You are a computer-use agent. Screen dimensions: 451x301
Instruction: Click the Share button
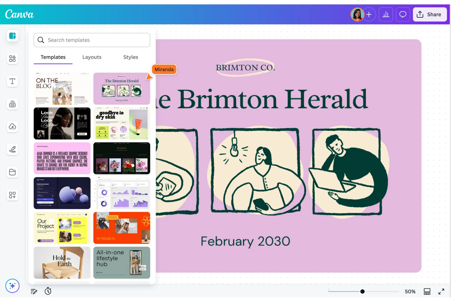(x=429, y=14)
